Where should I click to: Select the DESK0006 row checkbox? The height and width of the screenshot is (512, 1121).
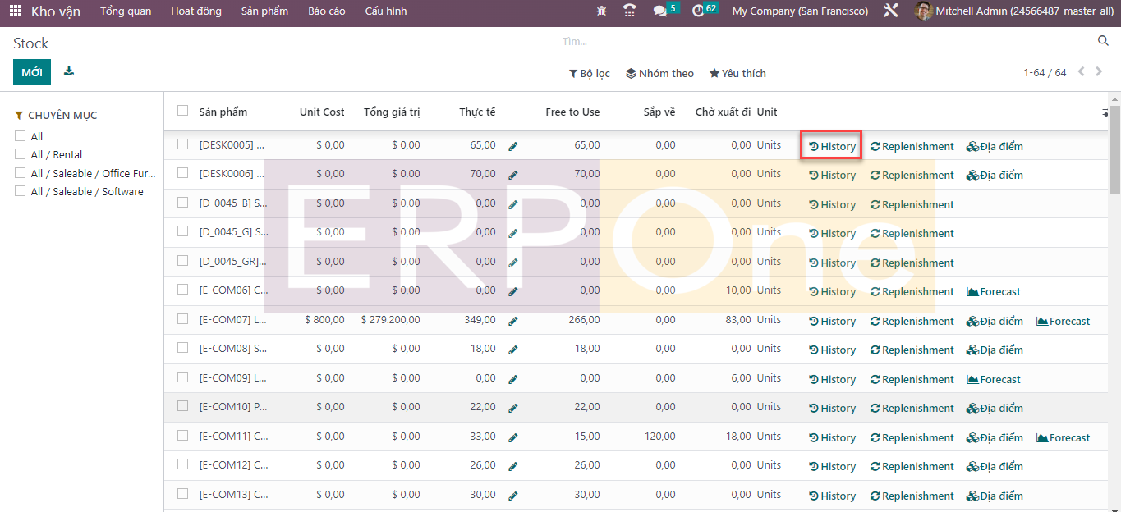click(x=182, y=173)
